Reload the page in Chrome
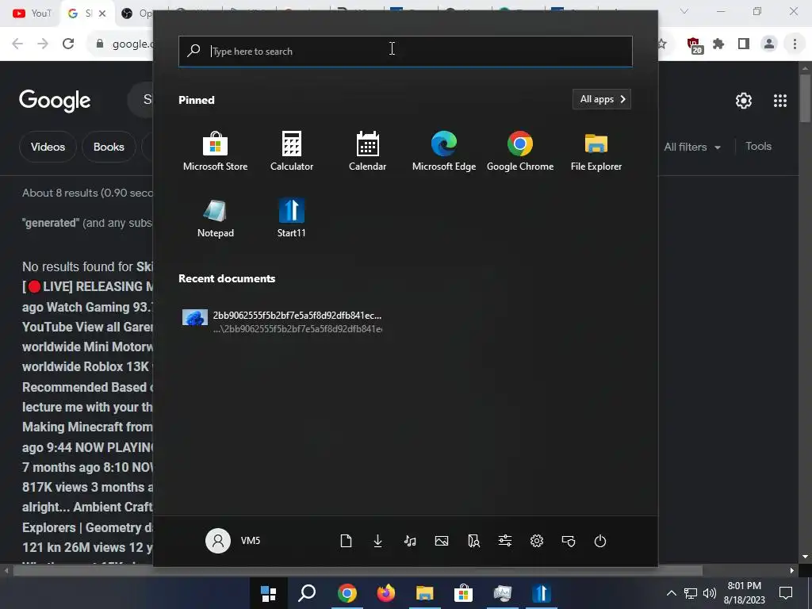812x609 pixels. coord(68,44)
